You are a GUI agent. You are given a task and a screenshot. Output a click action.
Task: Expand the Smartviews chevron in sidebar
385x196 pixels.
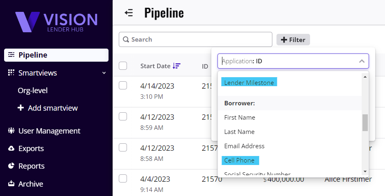(104, 73)
